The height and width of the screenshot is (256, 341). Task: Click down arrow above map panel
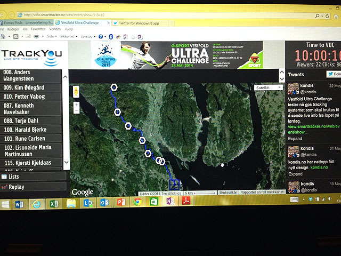(x=282, y=79)
